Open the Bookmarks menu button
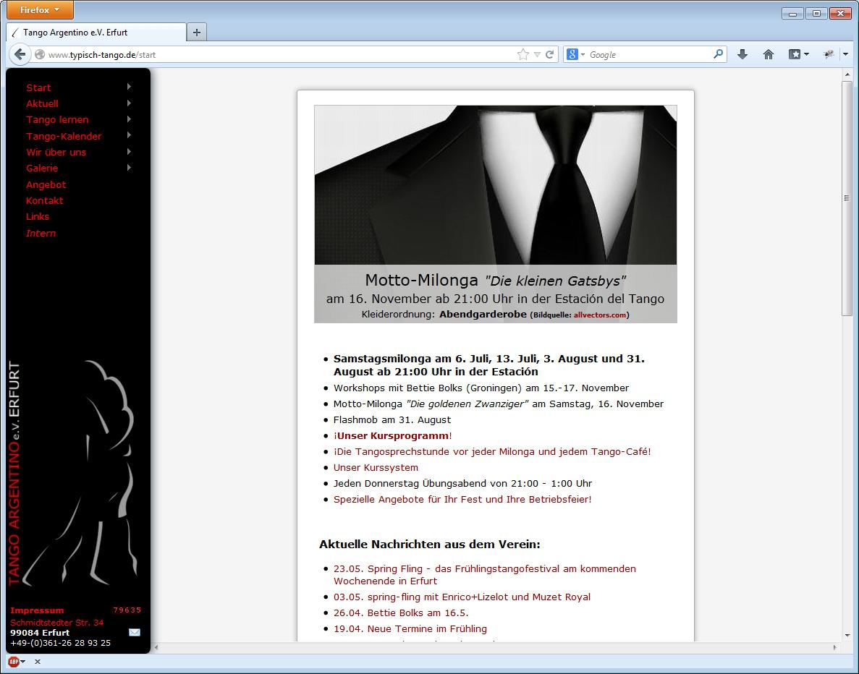 [798, 54]
